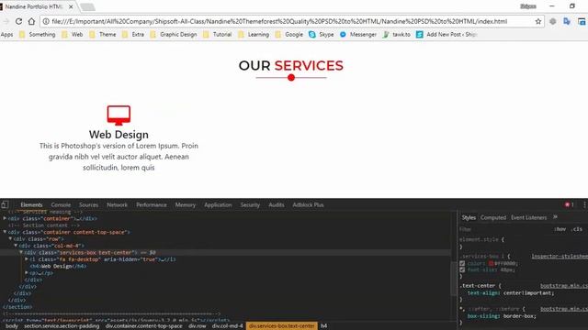Open the Web bookmarks folder

(x=72, y=35)
